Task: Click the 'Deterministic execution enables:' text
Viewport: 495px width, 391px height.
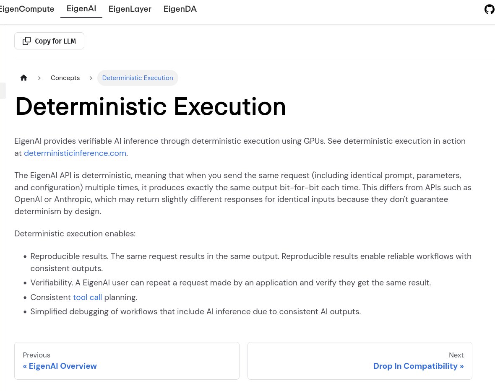Action: click(x=75, y=234)
